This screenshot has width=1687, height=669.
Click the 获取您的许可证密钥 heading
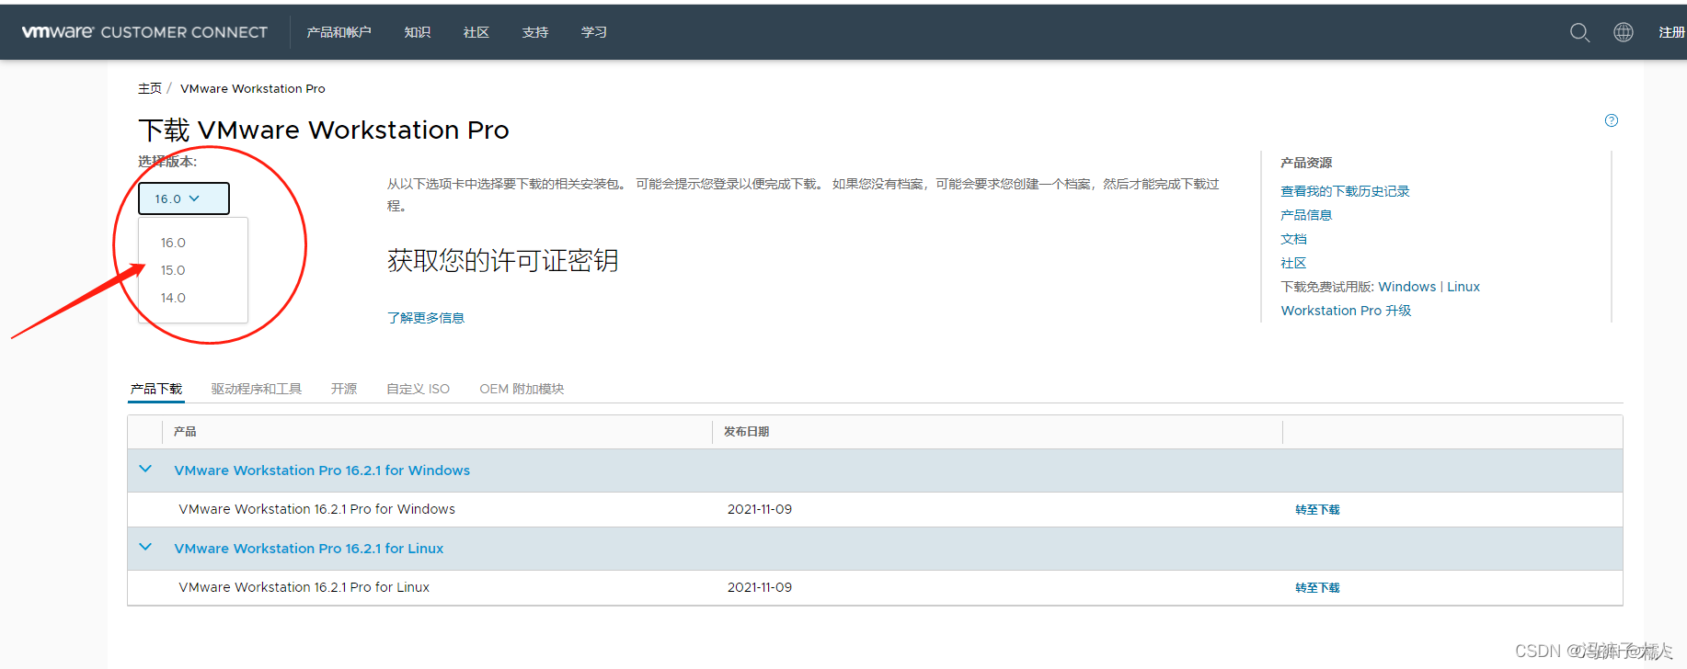502,260
